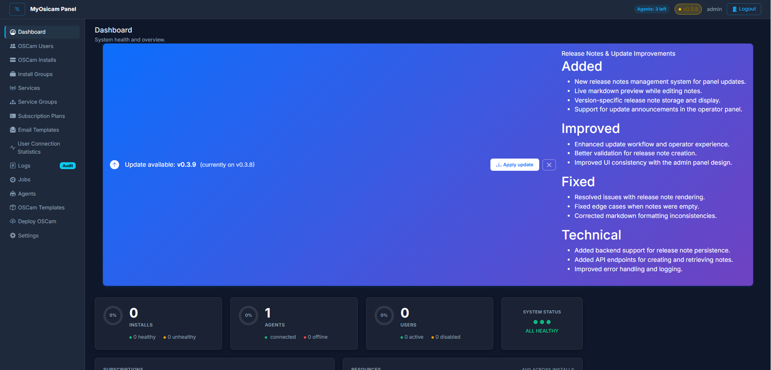Toggle the sidebar hamburger menu button
The width and height of the screenshot is (771, 370).
point(17,9)
